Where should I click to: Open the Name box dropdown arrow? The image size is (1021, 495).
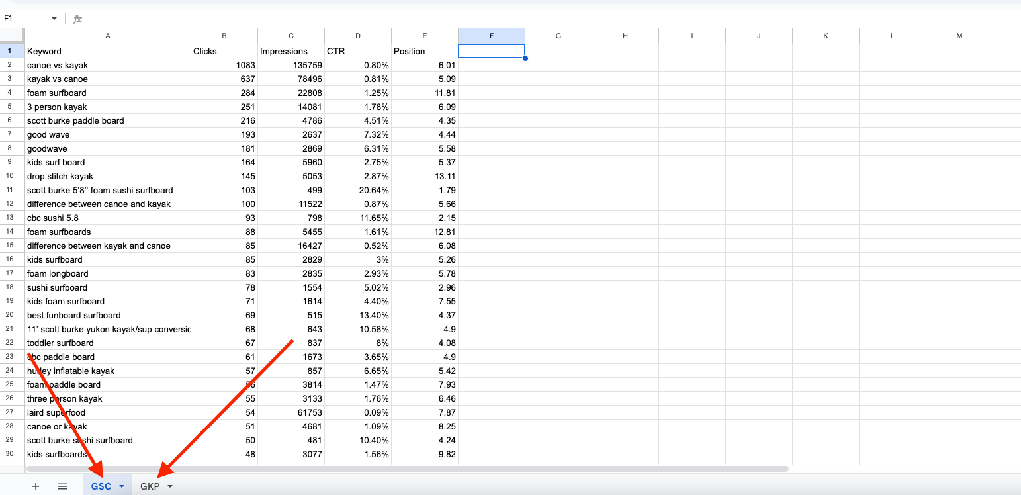pos(54,19)
